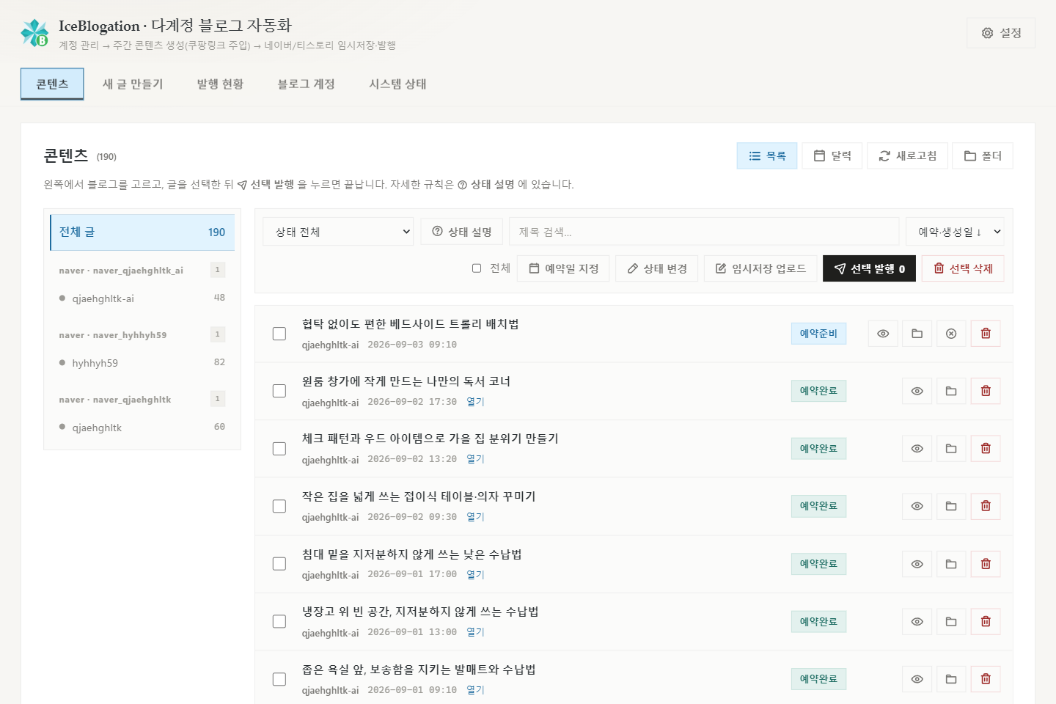Delete the 침대 밑 낮은 수납법 post
This screenshot has width=1056, height=704.
[986, 564]
